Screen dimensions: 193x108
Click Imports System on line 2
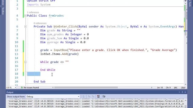[39, 5]
